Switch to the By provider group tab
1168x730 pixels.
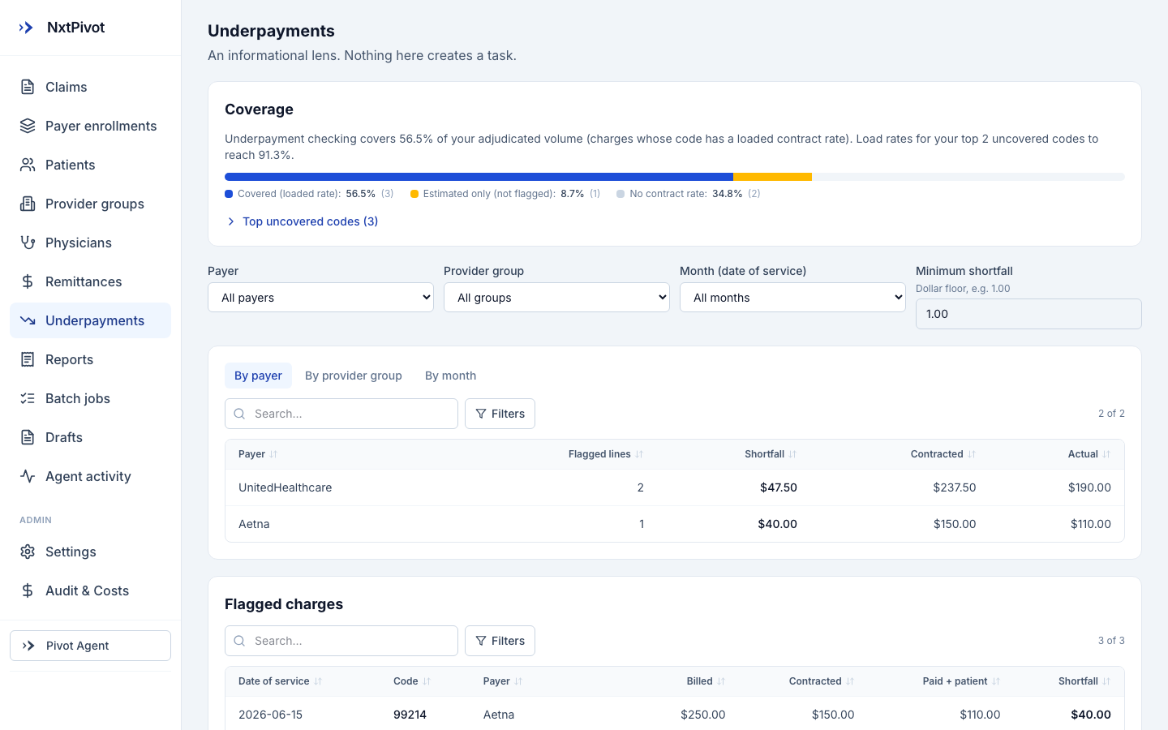(x=354, y=376)
